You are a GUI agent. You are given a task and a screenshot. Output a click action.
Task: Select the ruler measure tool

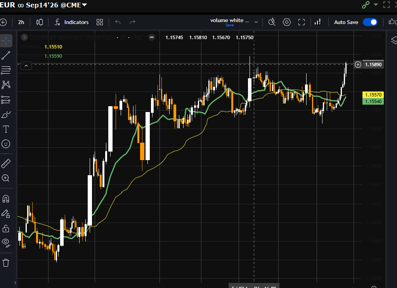click(x=6, y=164)
